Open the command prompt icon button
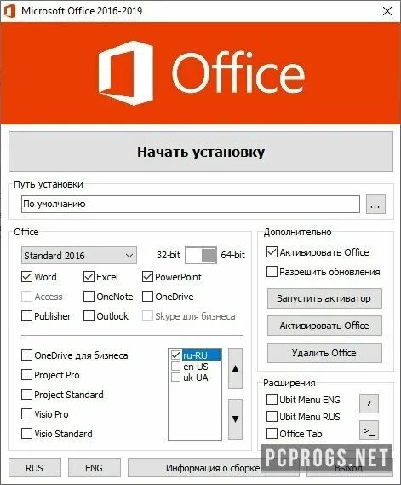 point(369,430)
